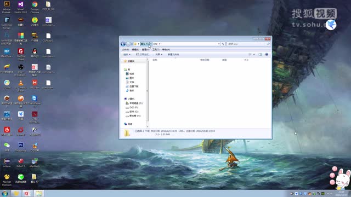Sort by the Size column header
351x197 pixels.
[246, 60]
